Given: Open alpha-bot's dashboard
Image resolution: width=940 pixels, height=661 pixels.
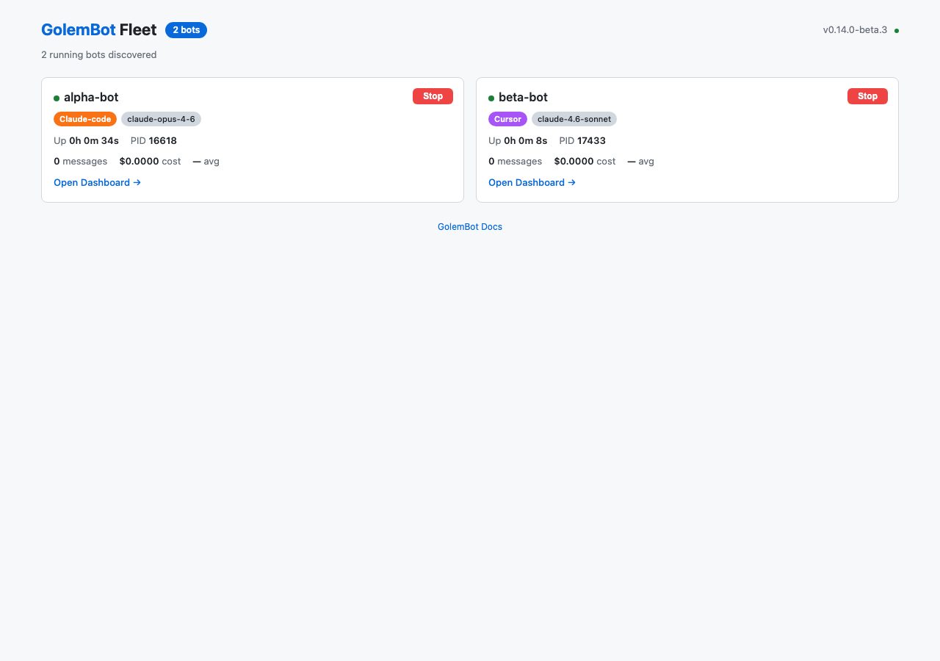Looking at the screenshot, I should pos(91,182).
